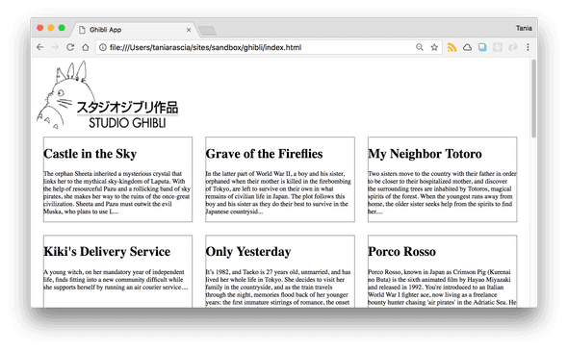Open the orange RSS feed extension
This screenshot has width=568, height=351.
click(x=452, y=47)
